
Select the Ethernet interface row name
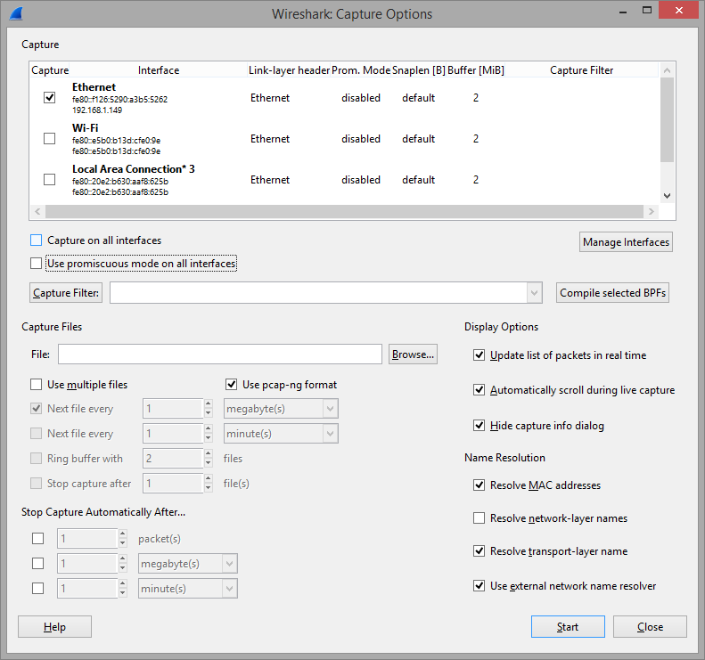pyautogui.click(x=94, y=87)
